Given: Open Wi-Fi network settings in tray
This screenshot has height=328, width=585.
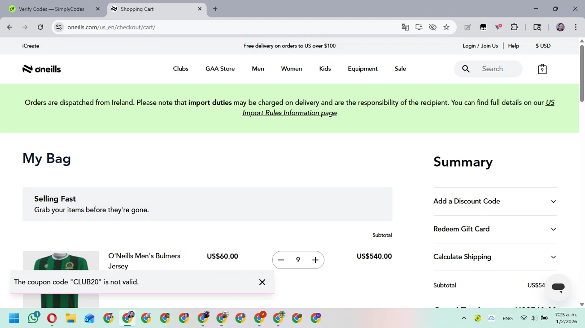Looking at the screenshot, I should 524,318.
